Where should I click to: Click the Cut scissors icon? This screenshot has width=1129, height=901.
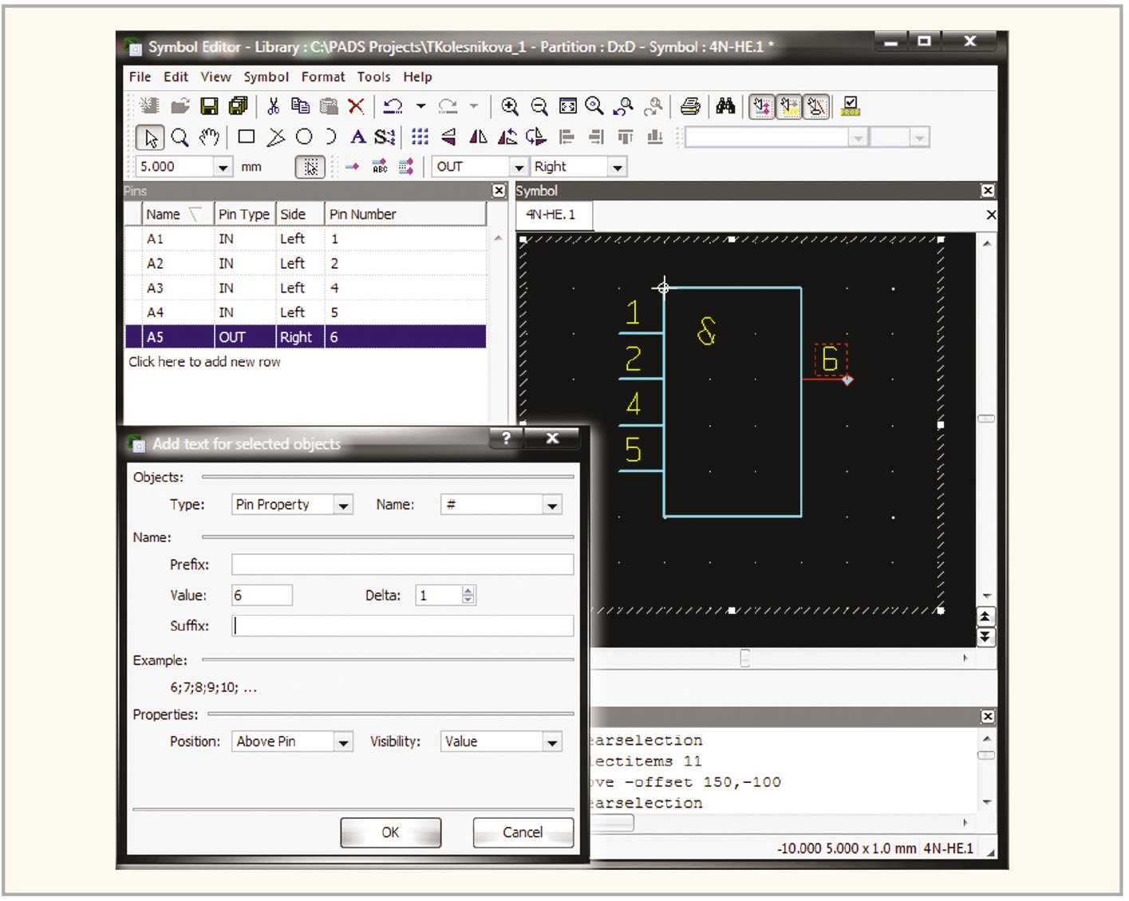click(273, 107)
